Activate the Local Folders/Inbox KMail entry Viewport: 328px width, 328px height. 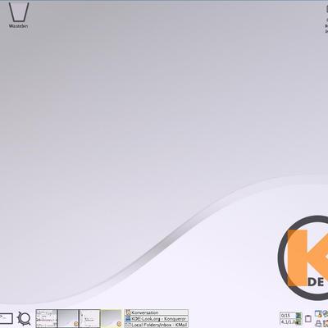156,325
